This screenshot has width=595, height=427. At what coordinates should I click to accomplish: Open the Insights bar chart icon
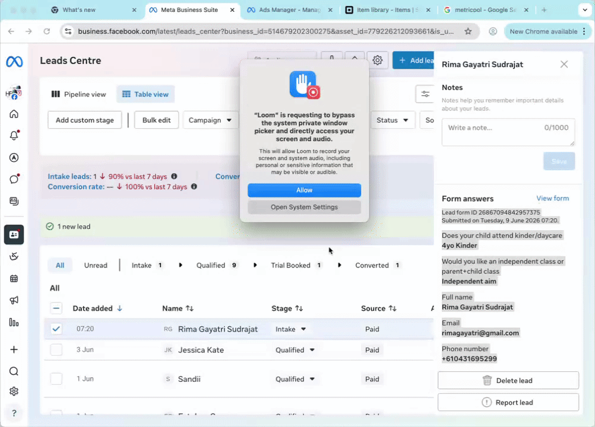[14, 323]
